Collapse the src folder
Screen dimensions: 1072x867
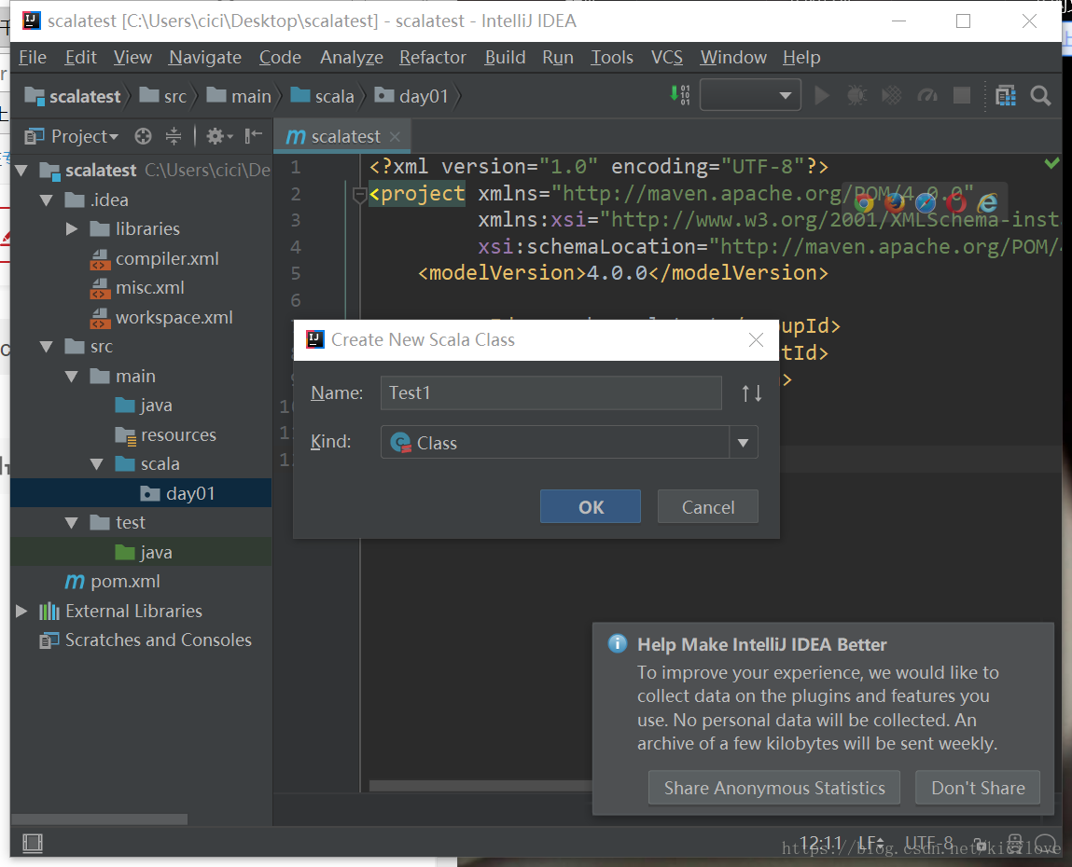click(x=47, y=347)
